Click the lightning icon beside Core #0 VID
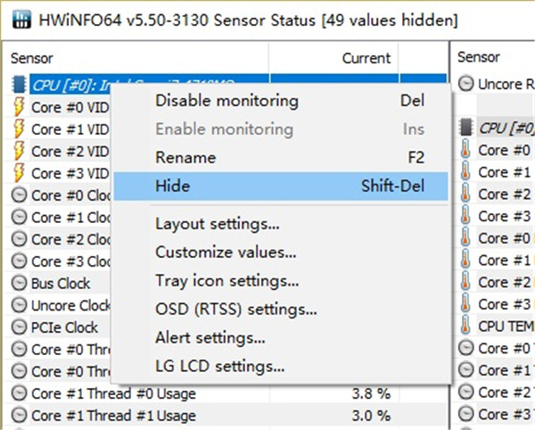 19,107
